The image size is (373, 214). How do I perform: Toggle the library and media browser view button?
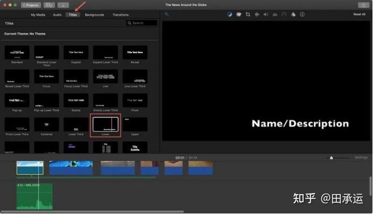click(49, 5)
